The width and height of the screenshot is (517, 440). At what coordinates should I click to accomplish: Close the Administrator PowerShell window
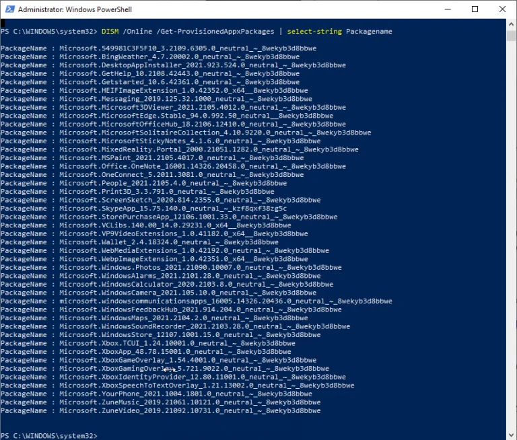tap(502, 9)
